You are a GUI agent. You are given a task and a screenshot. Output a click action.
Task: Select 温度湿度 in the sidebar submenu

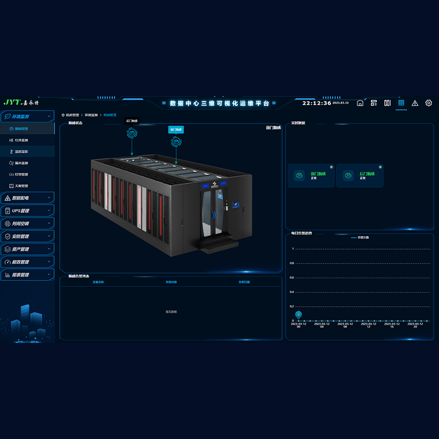(x=27, y=151)
